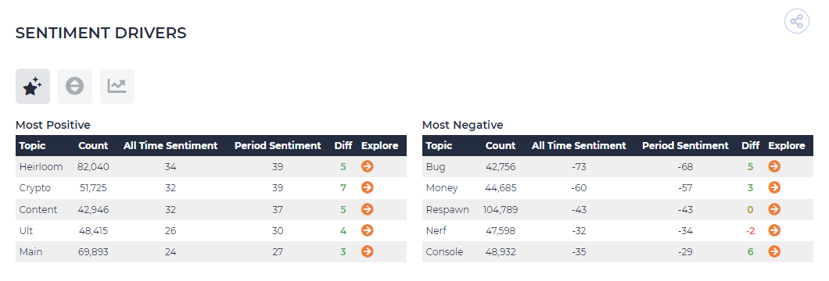Click the count value 42,946
This screenshot has height=281, width=829.
(93, 209)
